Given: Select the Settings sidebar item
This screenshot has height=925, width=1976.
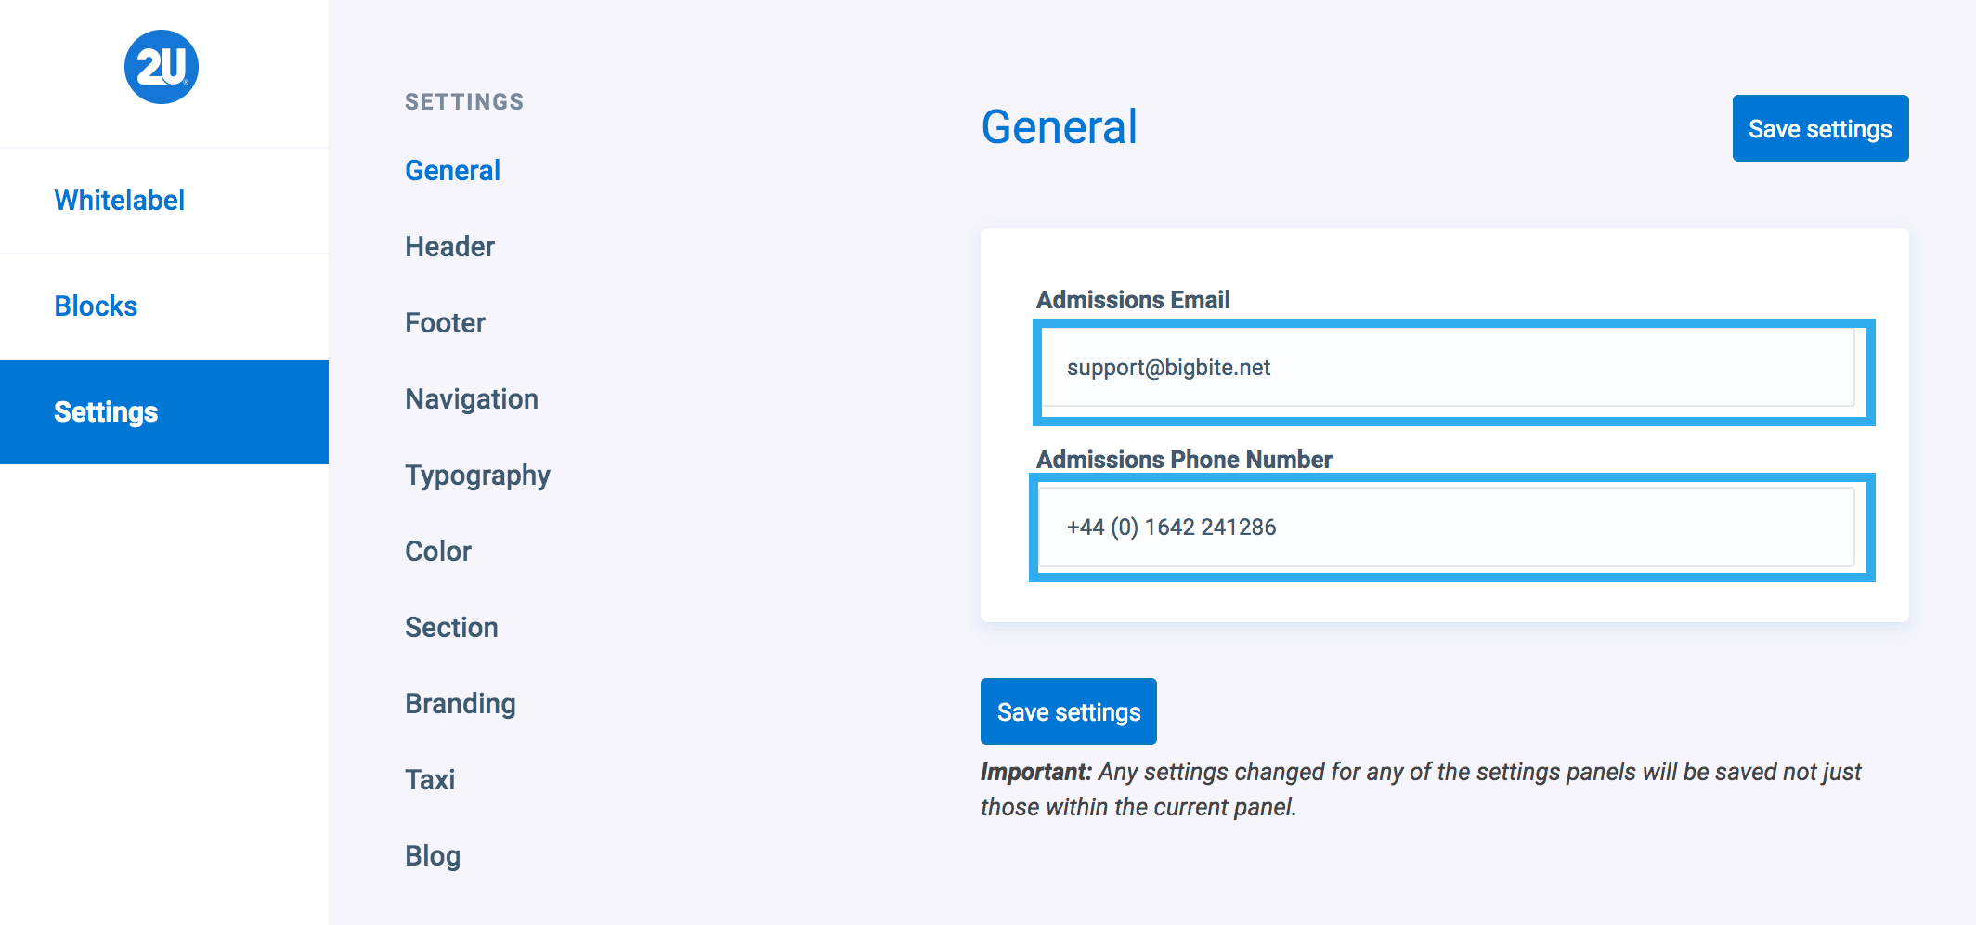Looking at the screenshot, I should 106,412.
